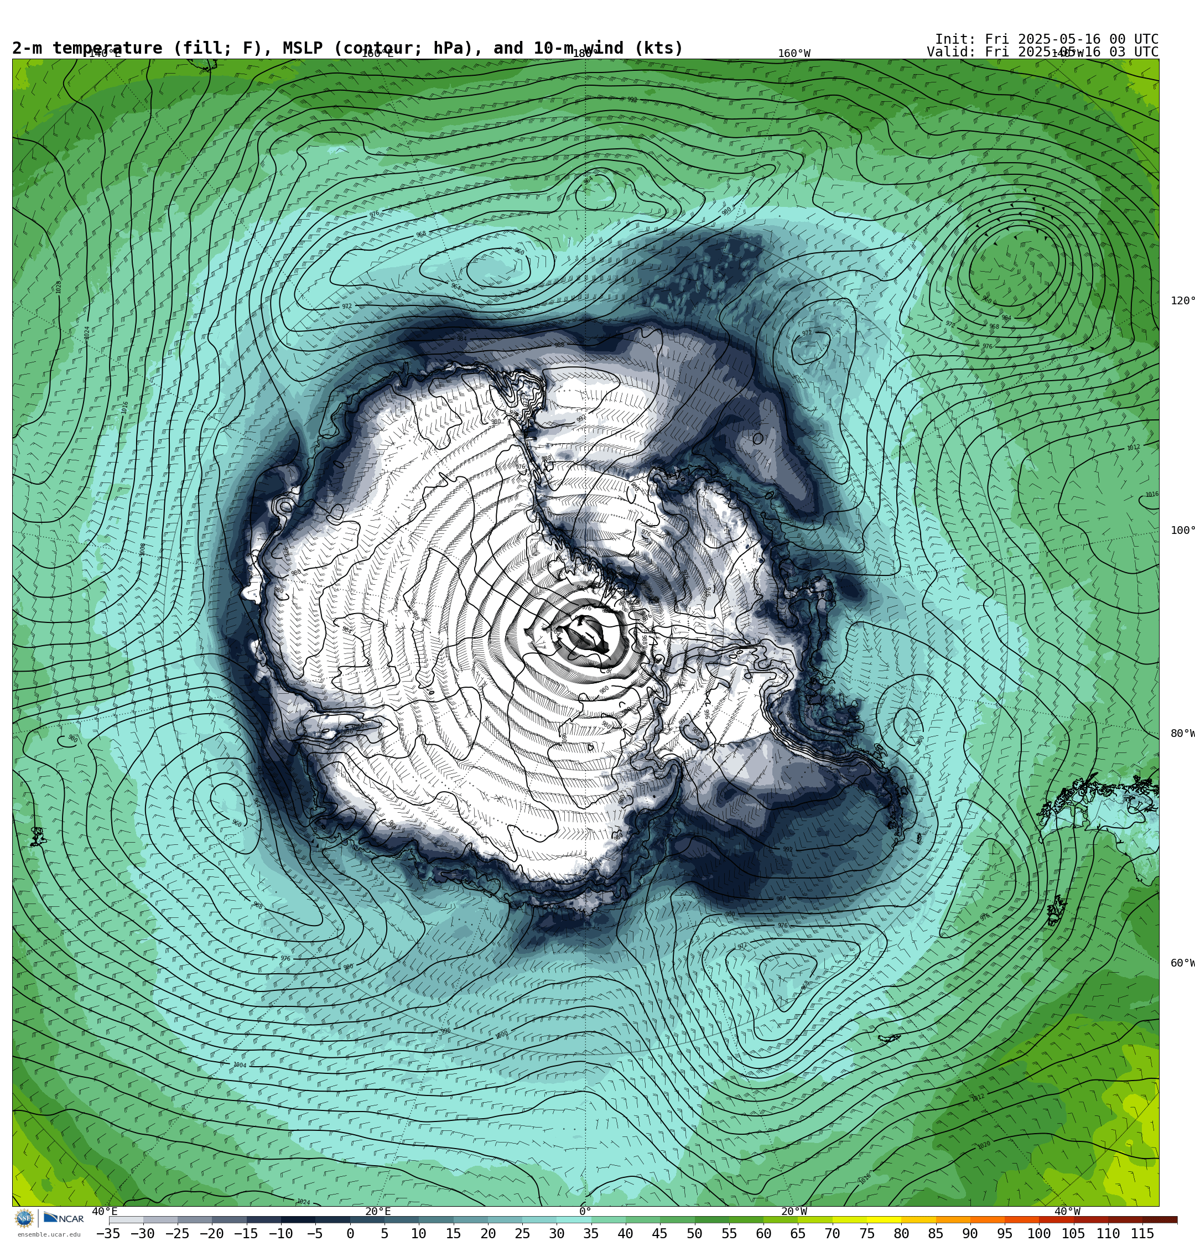Click the 0° longitude label at bottom

(x=585, y=1211)
